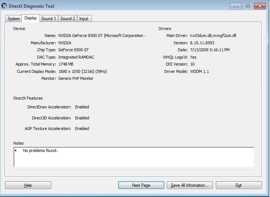This screenshot has height=197, width=270.
Task: Click the AGP Texture Acceleration 'Enabled' value
Action: [x=82, y=129]
